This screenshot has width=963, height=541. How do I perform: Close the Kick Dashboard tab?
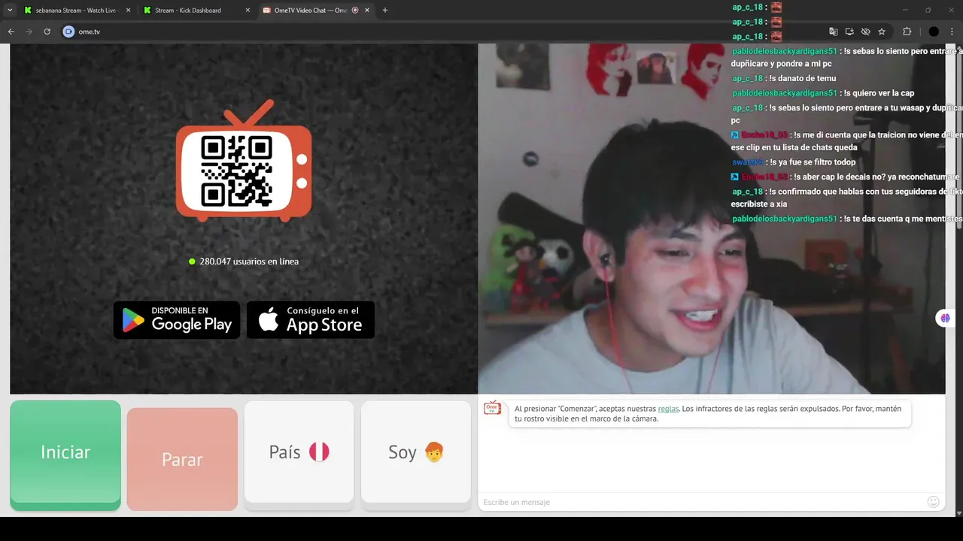(248, 11)
